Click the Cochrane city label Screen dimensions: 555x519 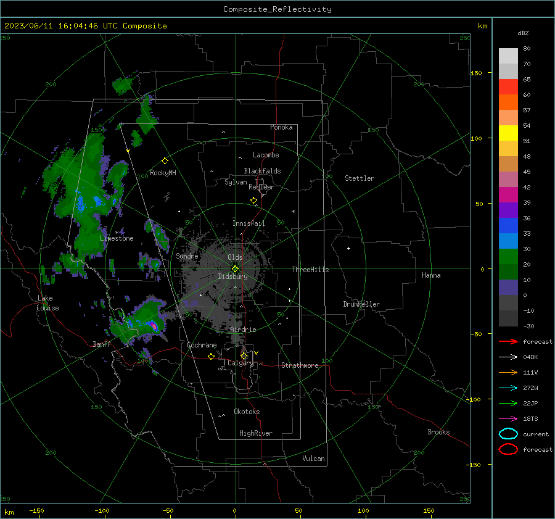pyautogui.click(x=202, y=345)
